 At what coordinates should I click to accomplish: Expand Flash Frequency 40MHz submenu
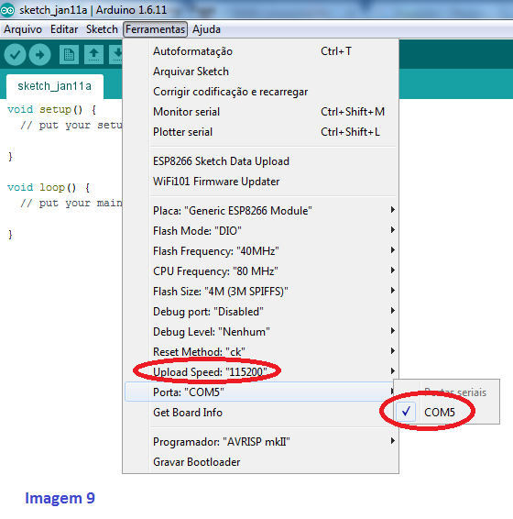tap(261, 251)
